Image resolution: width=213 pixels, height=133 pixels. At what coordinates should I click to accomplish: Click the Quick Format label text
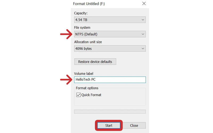(91, 95)
